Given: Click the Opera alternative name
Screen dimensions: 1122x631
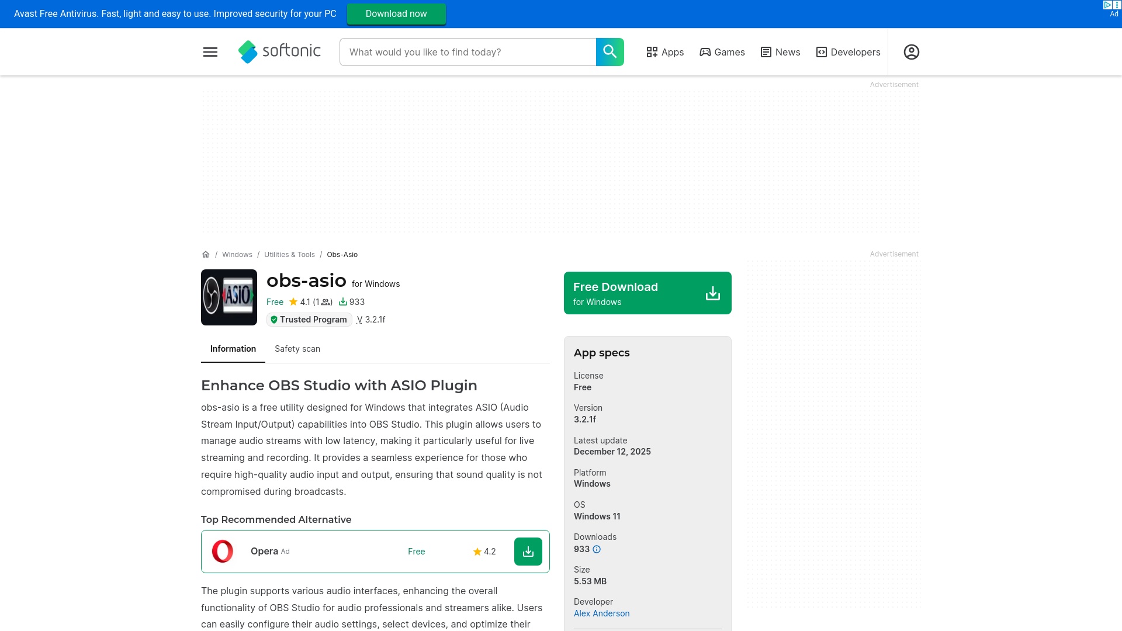Looking at the screenshot, I should tap(264, 552).
